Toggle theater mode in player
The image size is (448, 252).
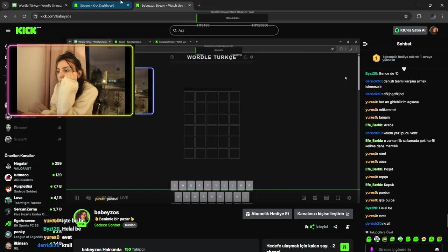[327, 198]
